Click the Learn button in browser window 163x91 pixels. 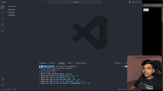(x=146, y=10)
